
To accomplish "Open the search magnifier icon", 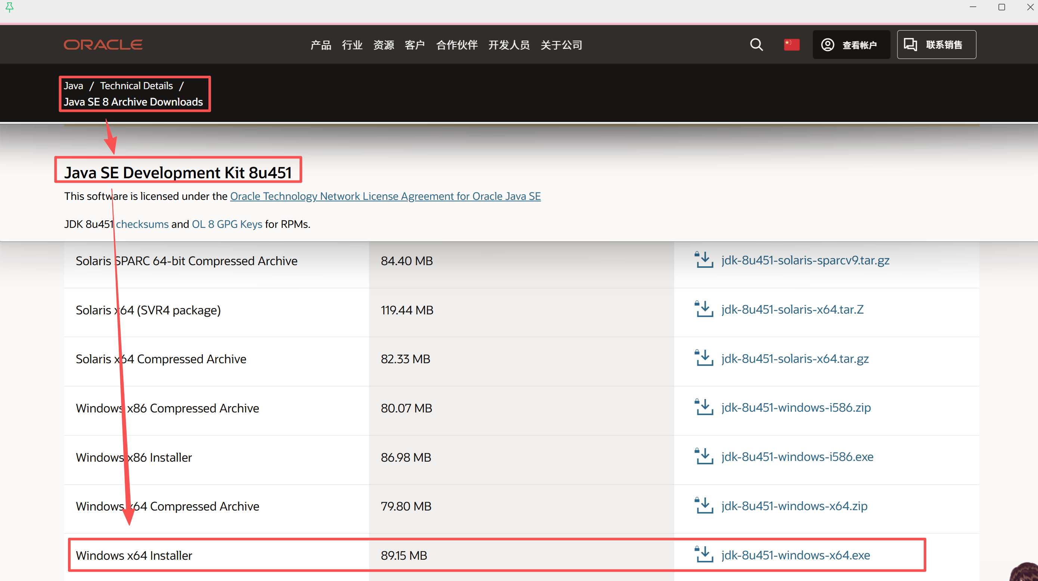I will (756, 45).
